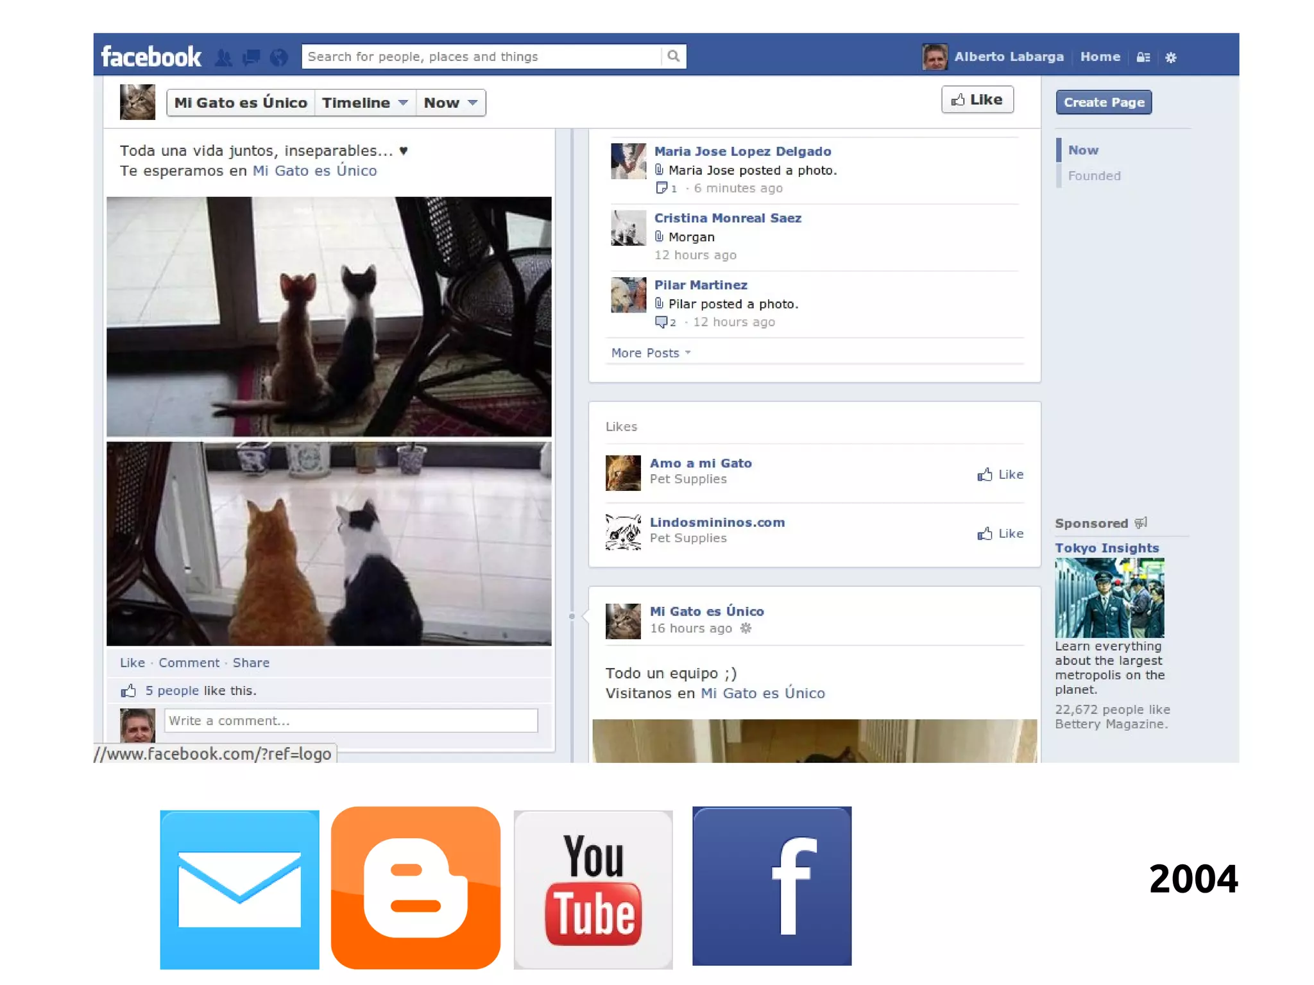Click the Write a comment field
This screenshot has height=985, width=1314.
click(x=350, y=721)
